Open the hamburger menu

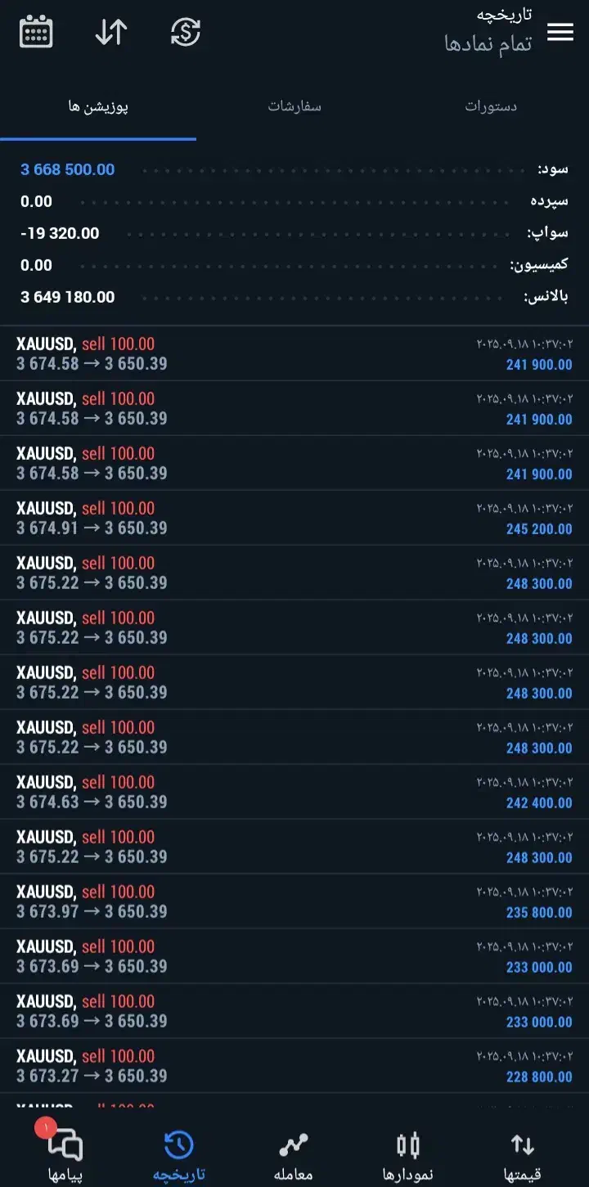(x=560, y=33)
